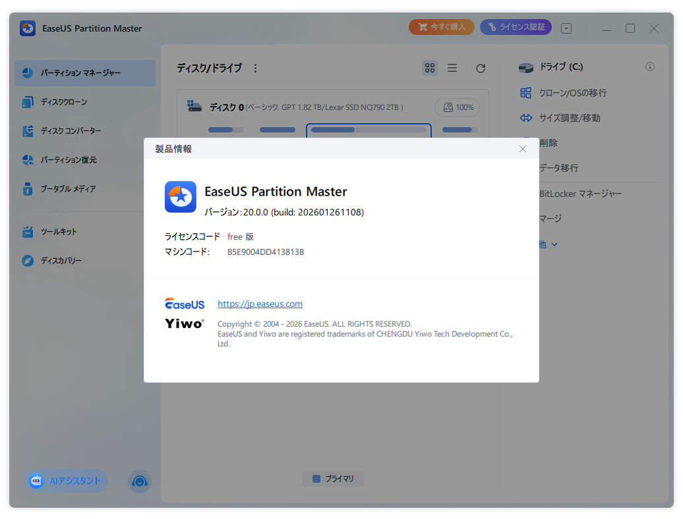Refresh the disk list
683x519 pixels.
[x=481, y=68]
